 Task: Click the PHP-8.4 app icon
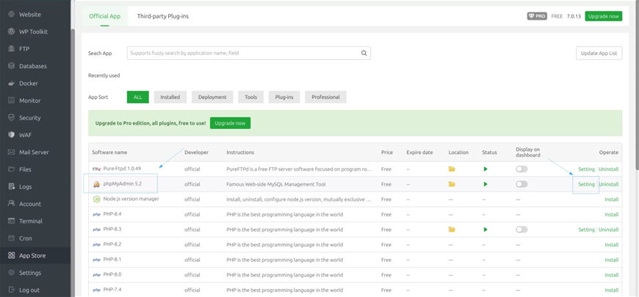click(96, 214)
